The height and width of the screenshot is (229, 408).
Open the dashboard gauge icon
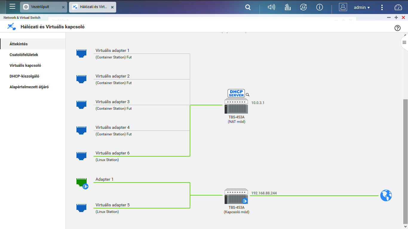(398, 7)
